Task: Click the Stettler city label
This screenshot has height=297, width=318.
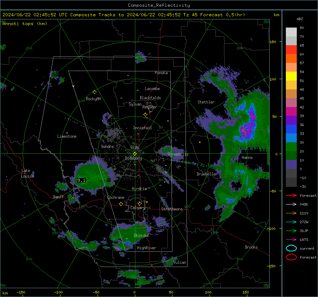Action: coord(206,102)
